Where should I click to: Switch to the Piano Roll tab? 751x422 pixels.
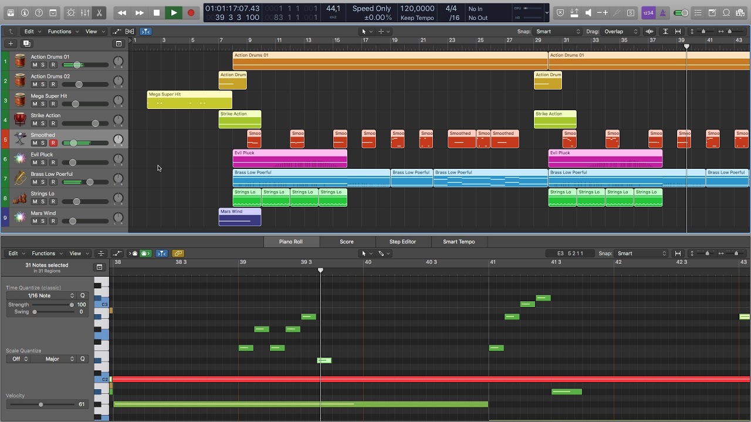pos(290,241)
